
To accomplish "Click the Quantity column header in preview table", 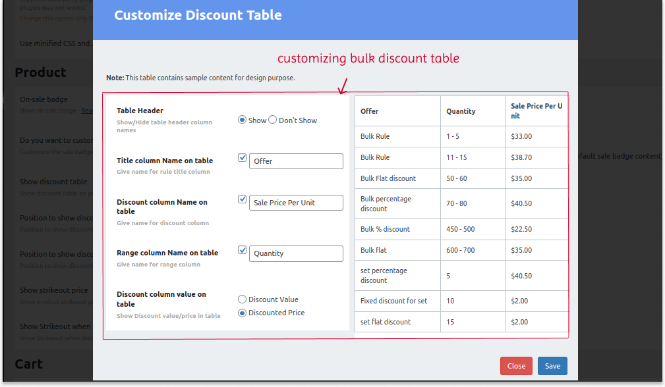I will click(x=461, y=111).
